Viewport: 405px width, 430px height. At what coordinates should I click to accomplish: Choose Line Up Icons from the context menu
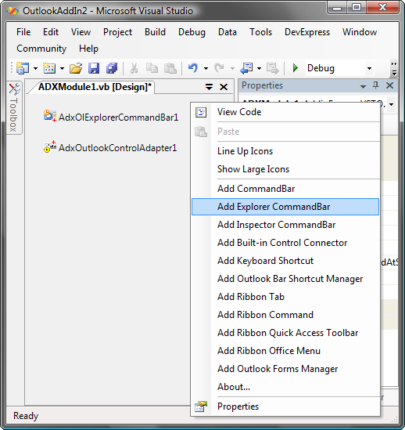285,151
